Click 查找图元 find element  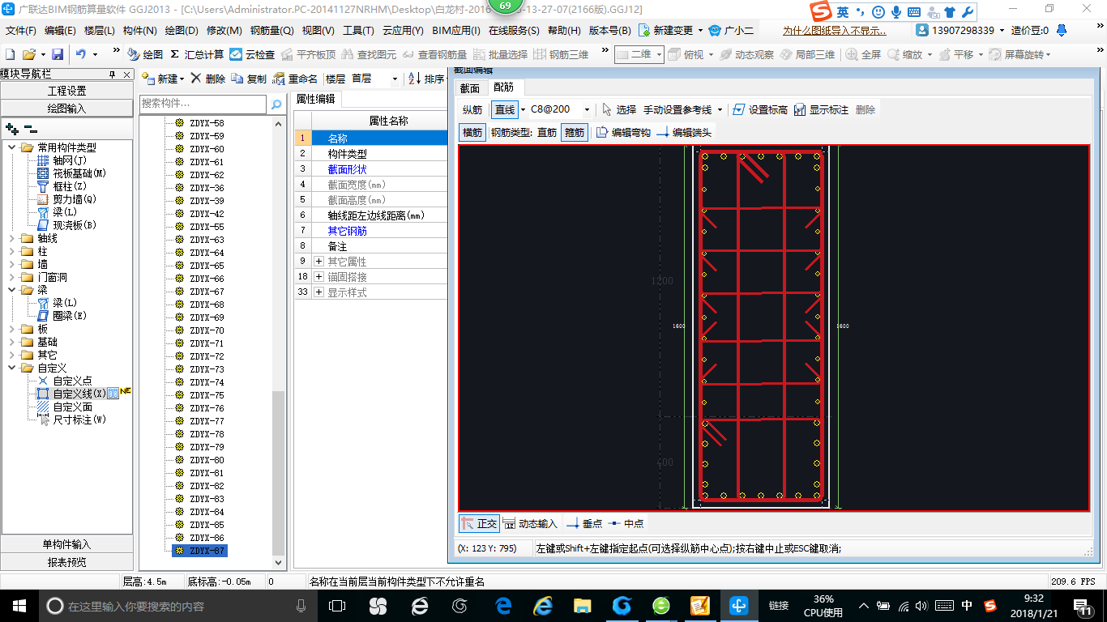coord(370,54)
